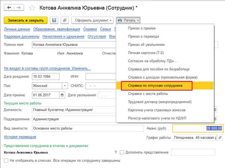The image size is (225, 168).
Task: Expand the Пол dropdown arrow
Action: tap(65, 86)
